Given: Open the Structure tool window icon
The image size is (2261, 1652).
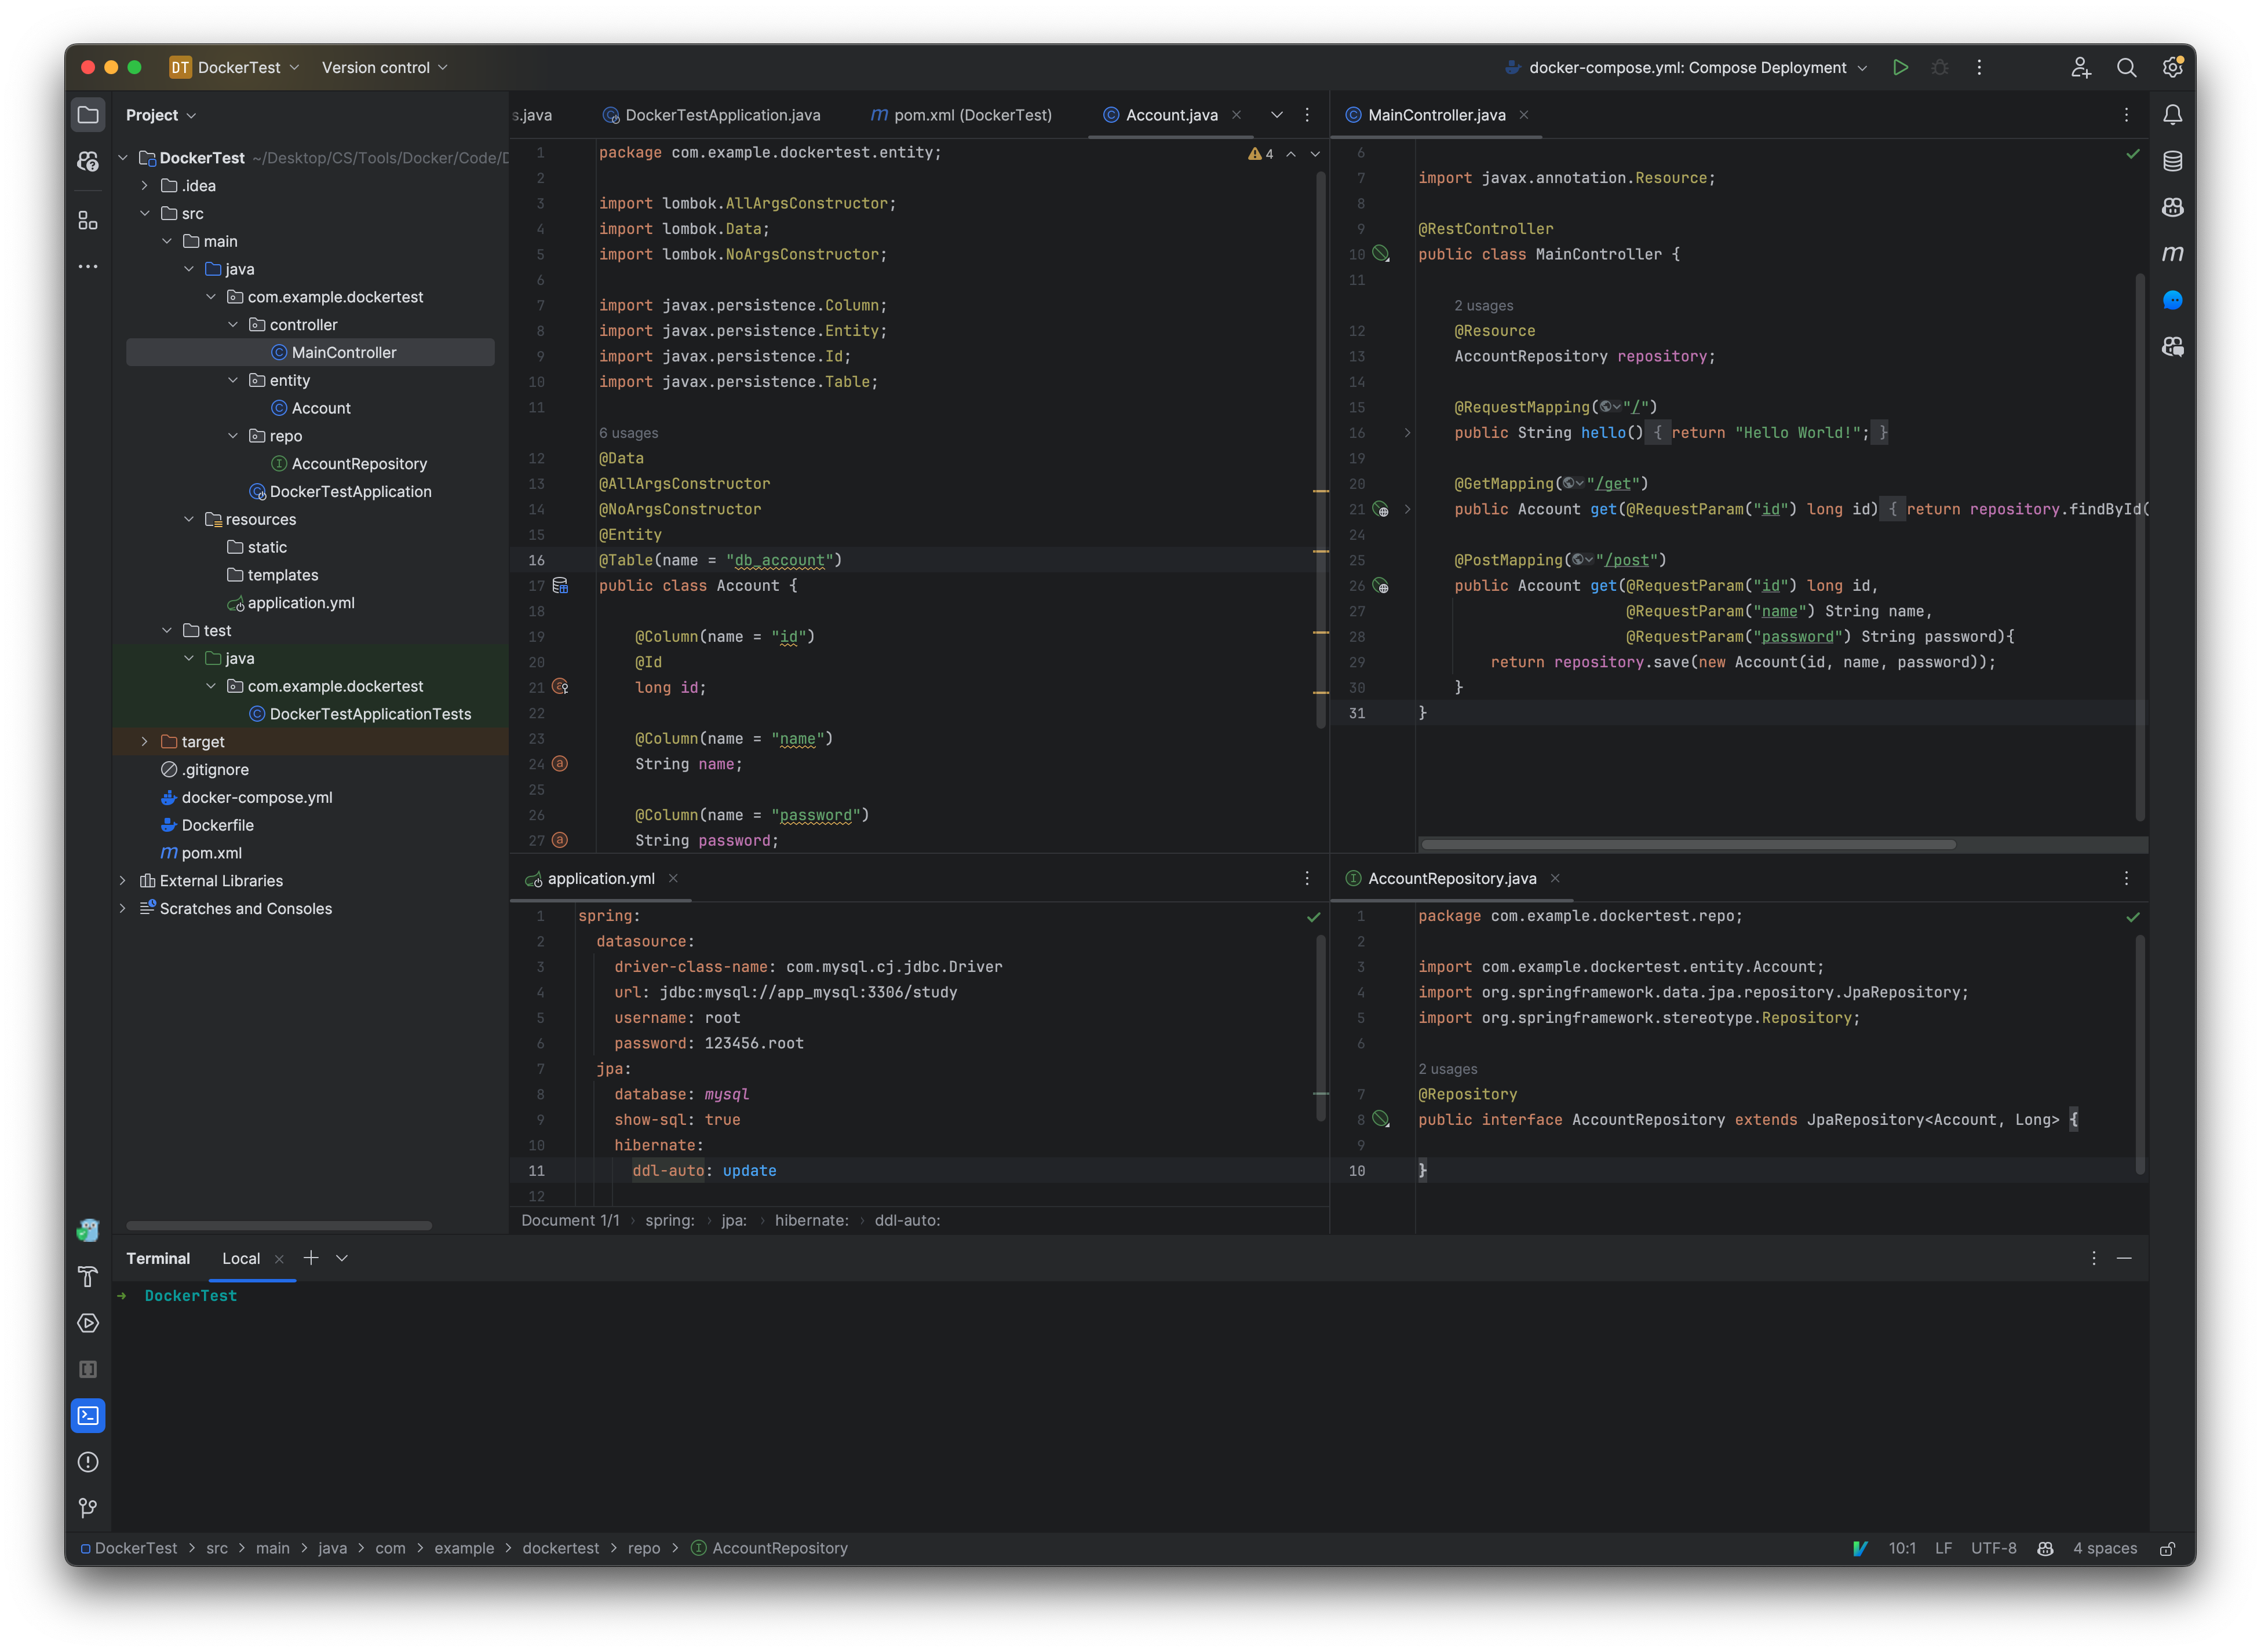Looking at the screenshot, I should [88, 221].
